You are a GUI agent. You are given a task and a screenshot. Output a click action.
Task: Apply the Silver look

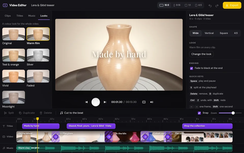pos(38,55)
